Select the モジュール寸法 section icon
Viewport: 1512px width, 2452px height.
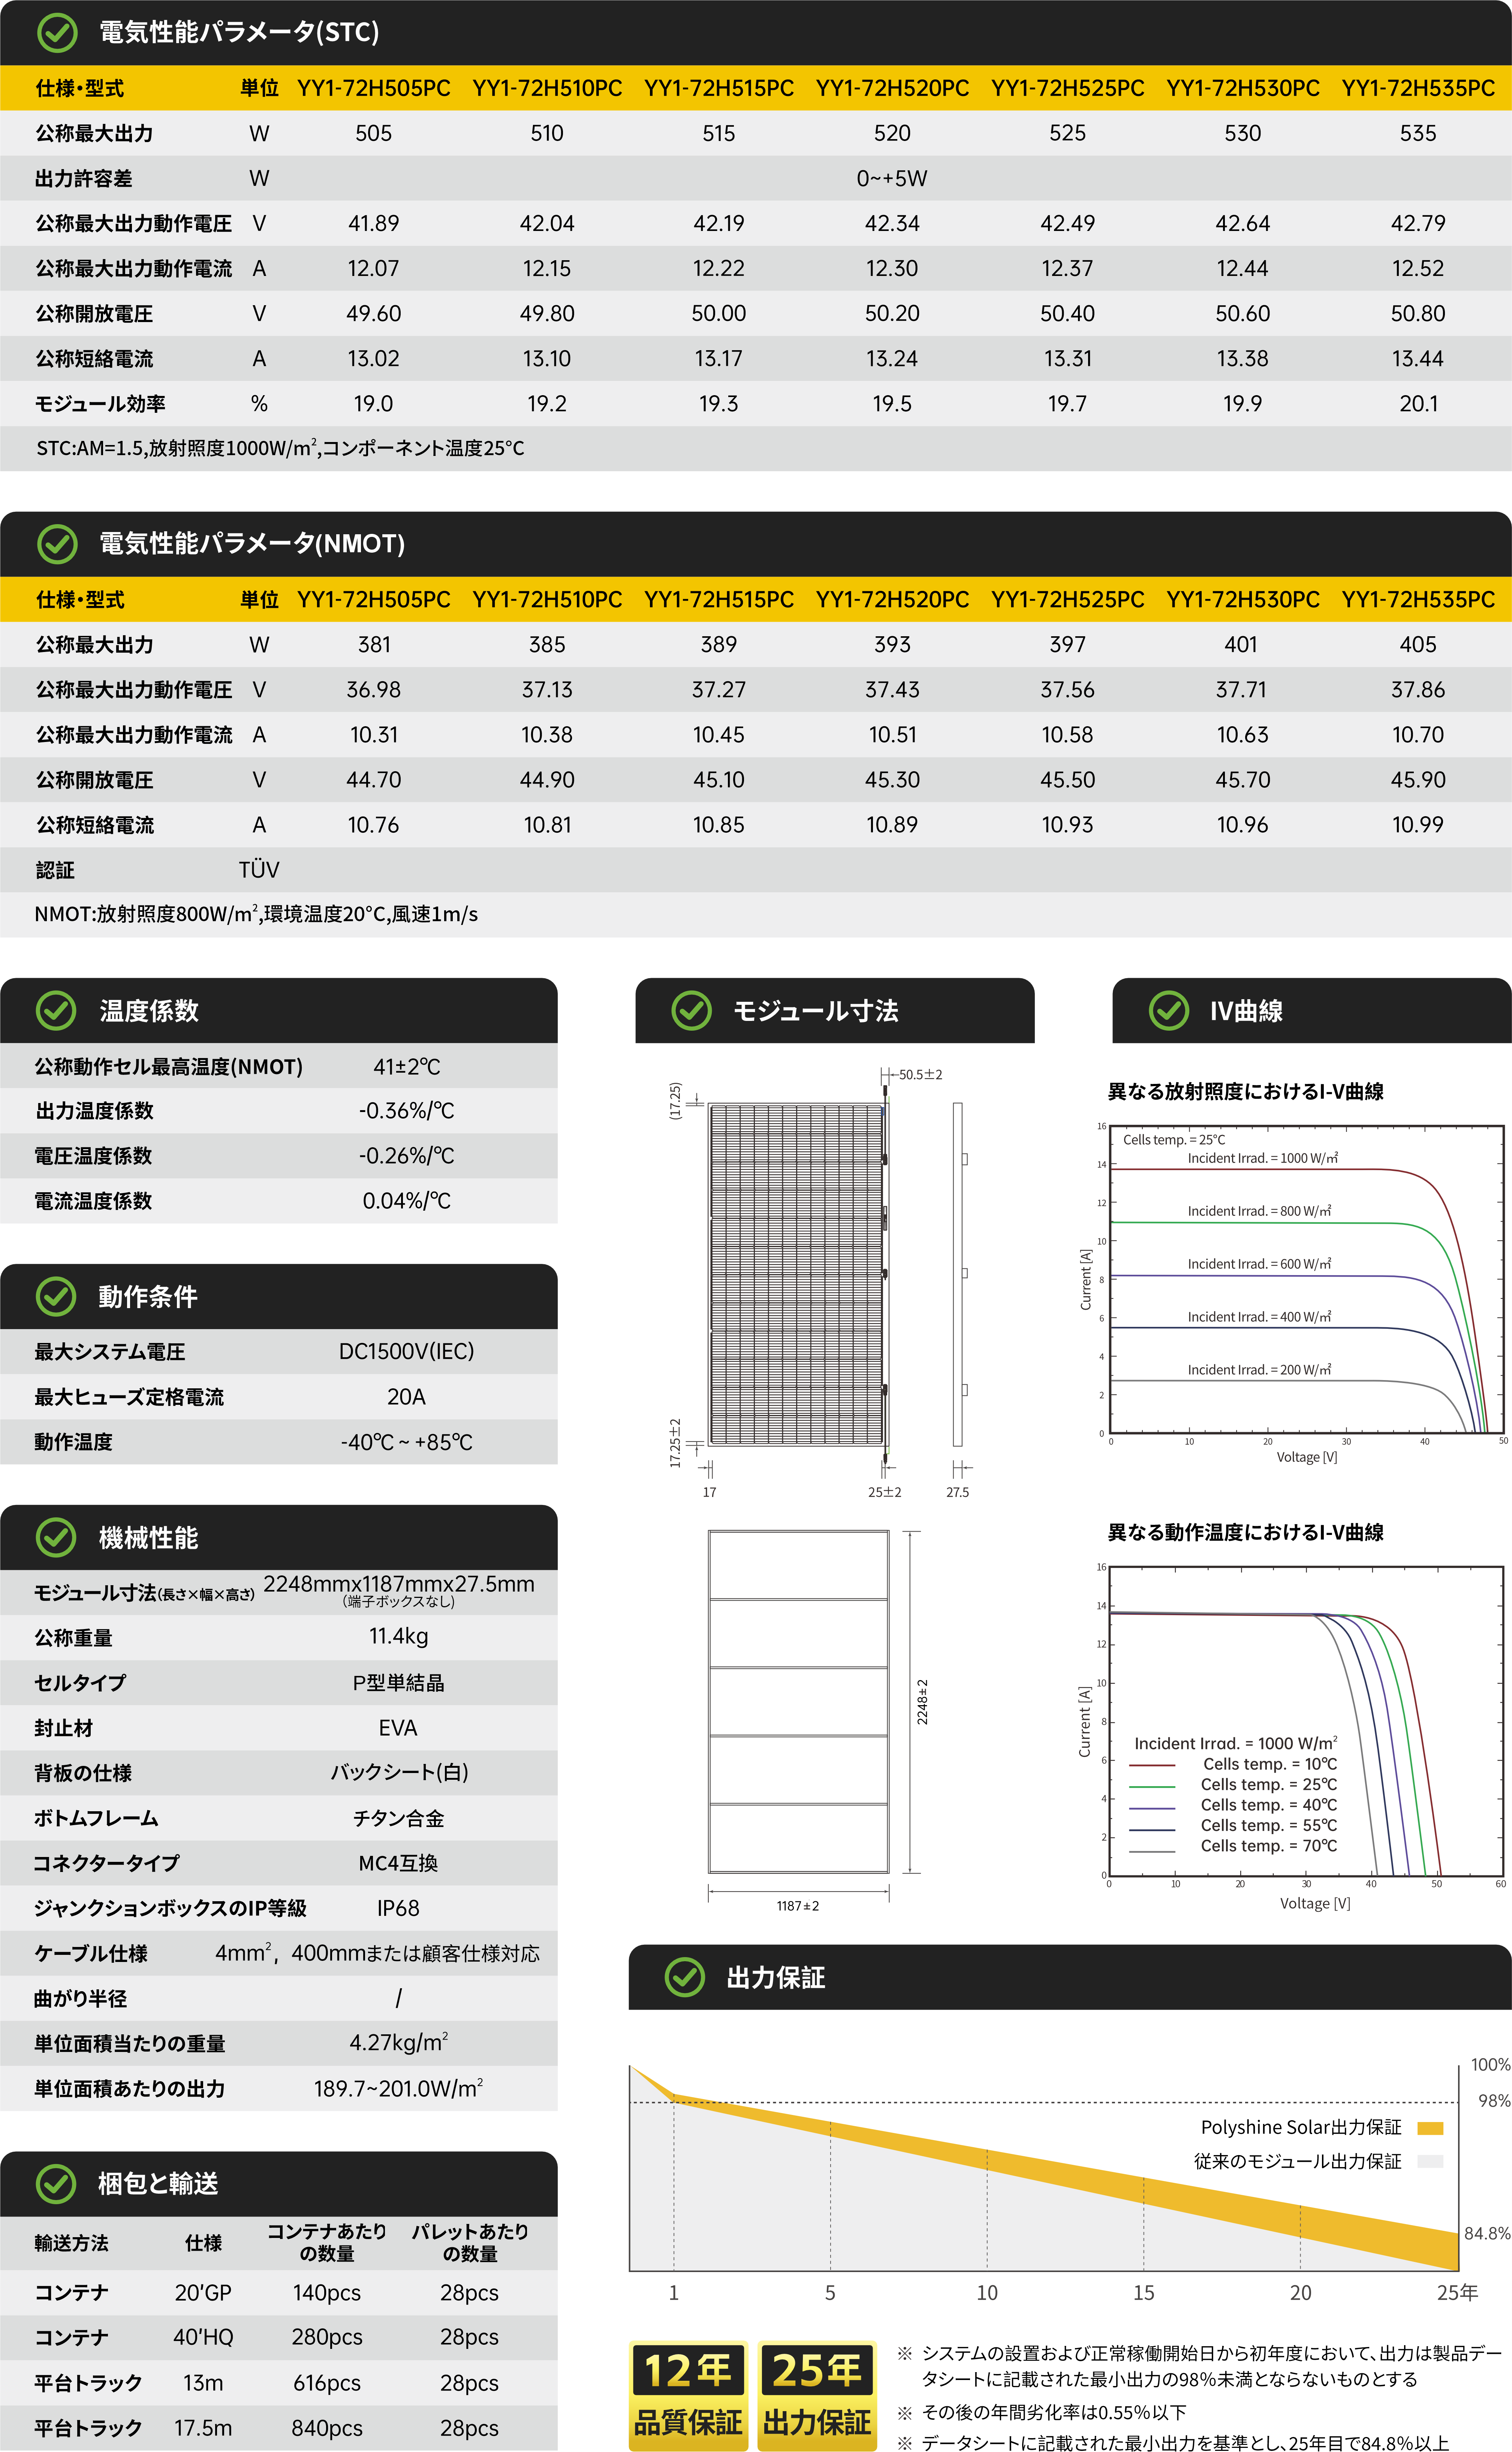point(692,1011)
